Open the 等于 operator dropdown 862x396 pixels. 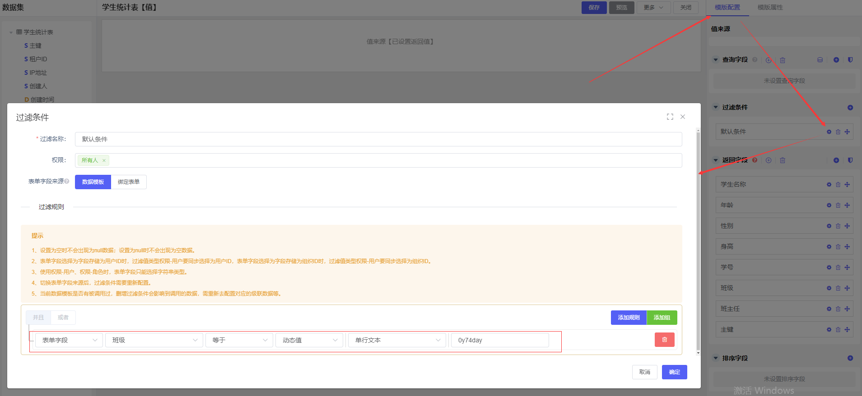click(239, 340)
